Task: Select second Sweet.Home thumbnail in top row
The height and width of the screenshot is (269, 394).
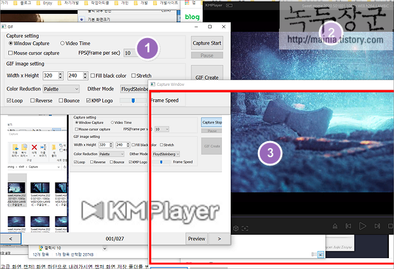Action: (40, 193)
